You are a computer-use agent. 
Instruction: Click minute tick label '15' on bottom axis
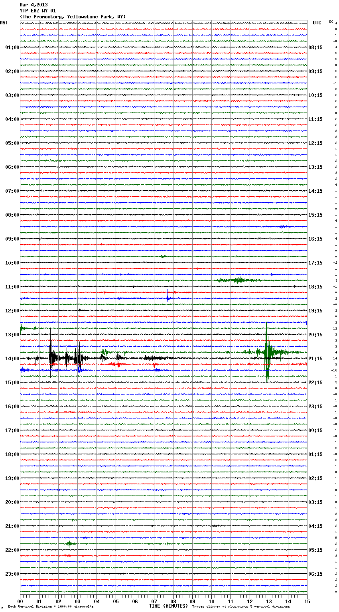[x=307, y=601]
